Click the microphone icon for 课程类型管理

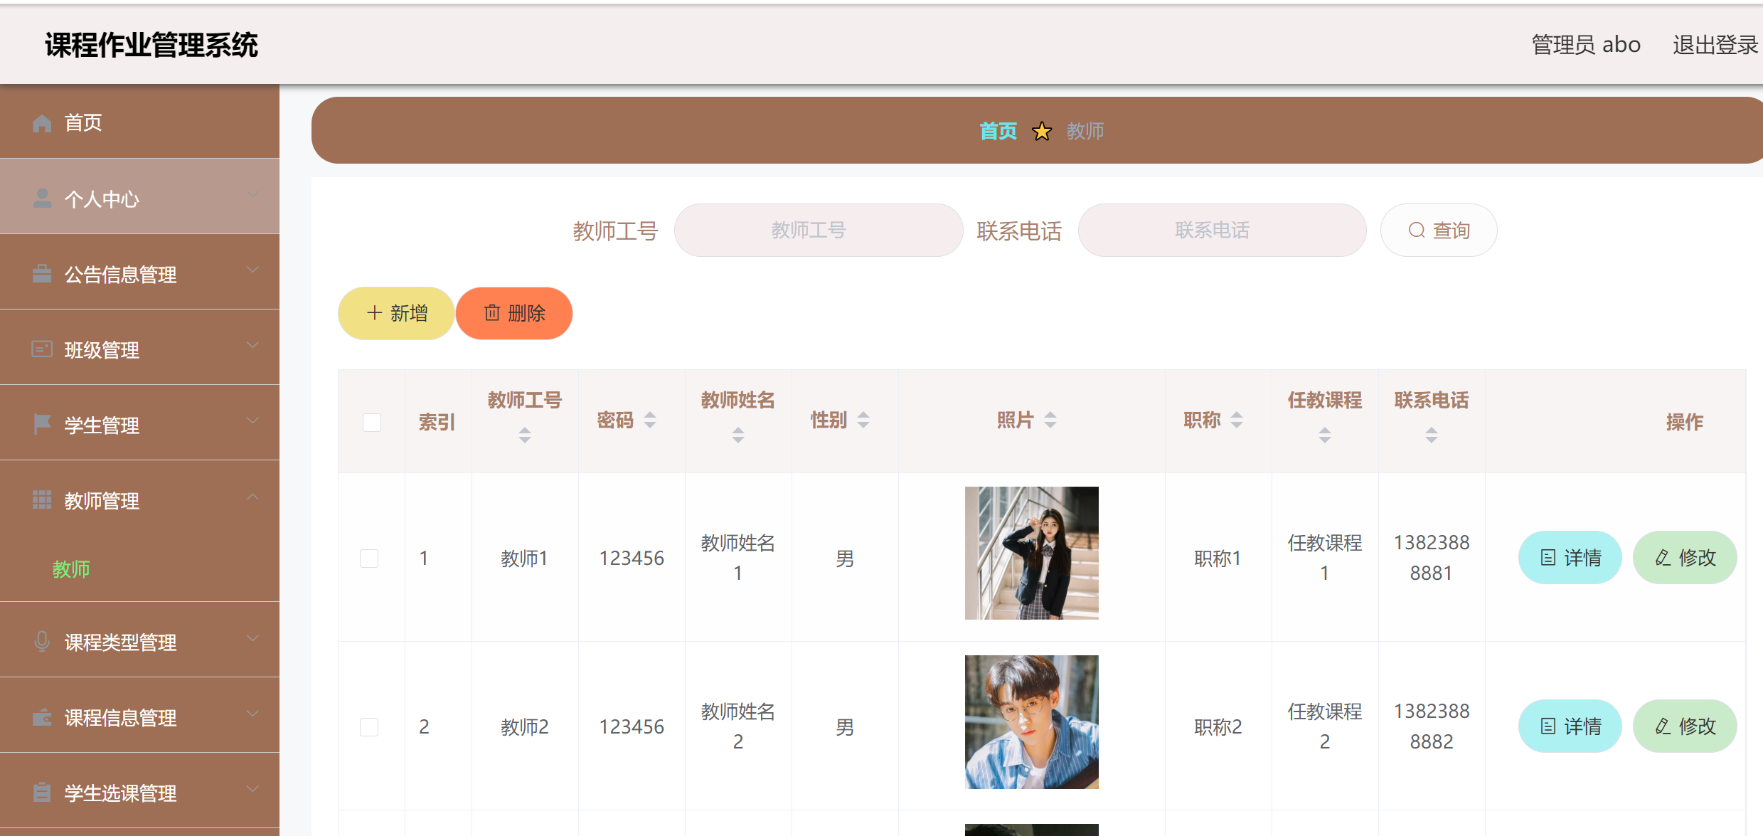42,641
